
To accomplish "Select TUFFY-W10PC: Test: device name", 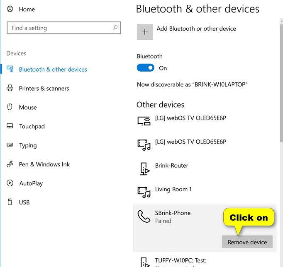I will [181, 260].
